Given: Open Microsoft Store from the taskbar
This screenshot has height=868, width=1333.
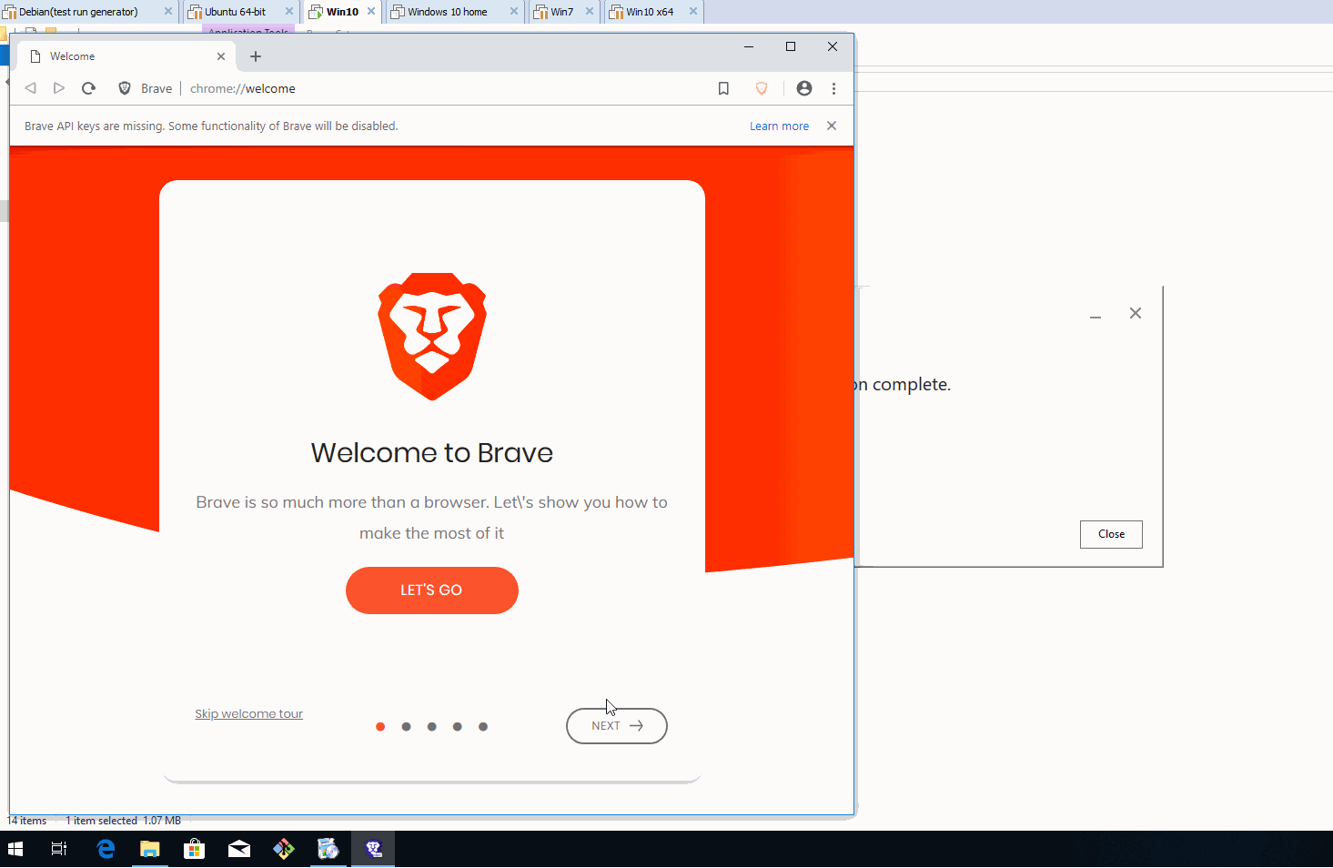Looking at the screenshot, I should 194,849.
